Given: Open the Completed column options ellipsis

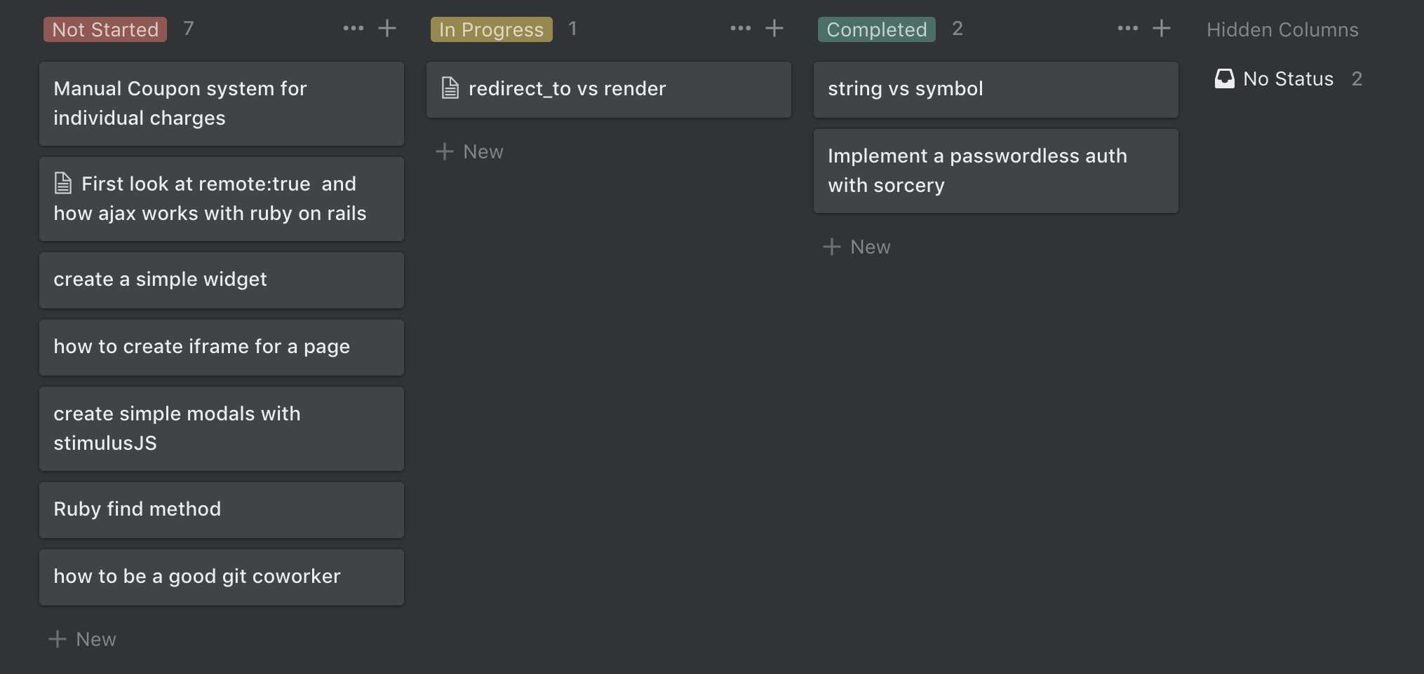Looking at the screenshot, I should coord(1128,29).
